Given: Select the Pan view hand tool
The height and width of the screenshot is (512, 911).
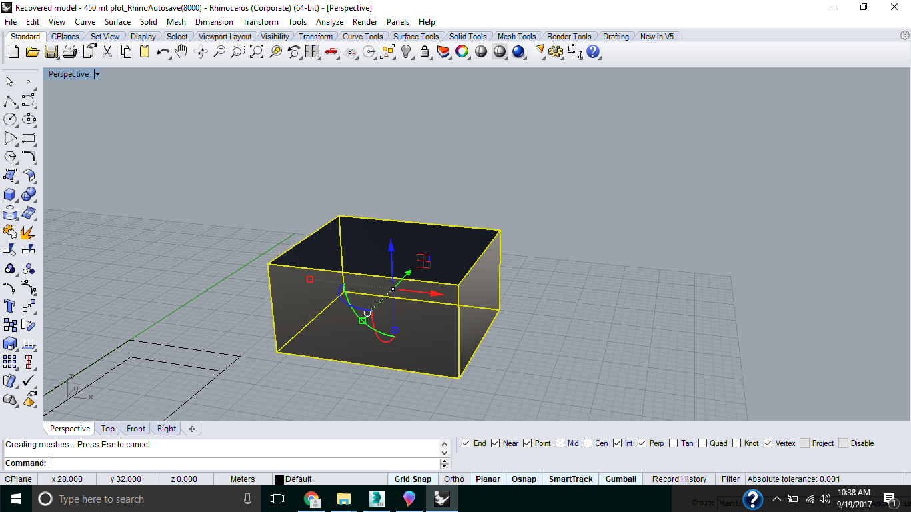Looking at the screenshot, I should 181,51.
